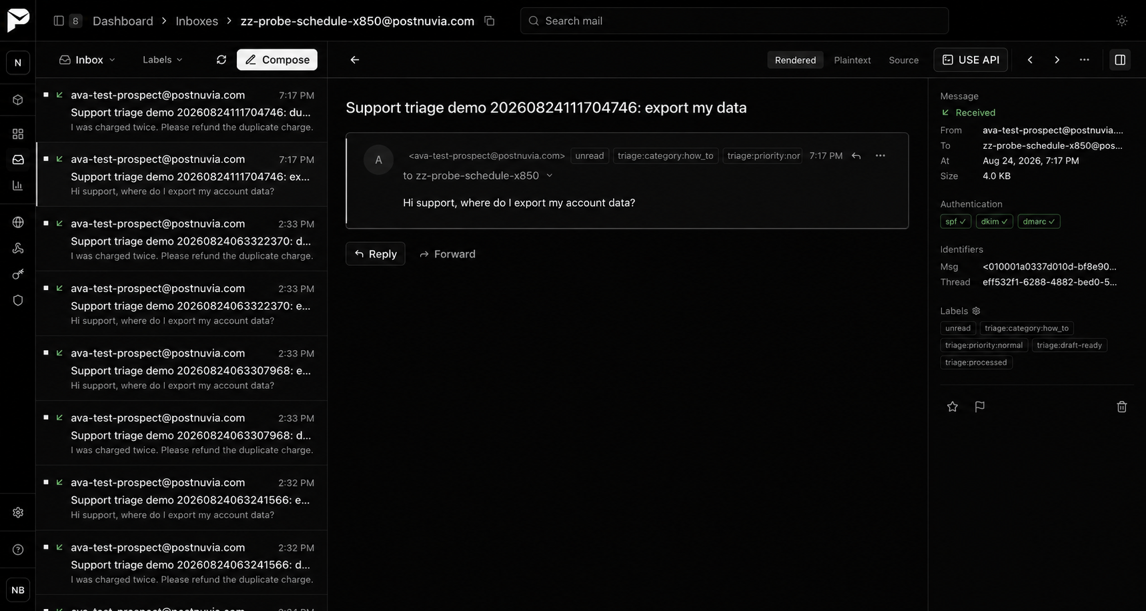Open the NB user avatar menu
This screenshot has width=1146, height=611.
[18, 590]
